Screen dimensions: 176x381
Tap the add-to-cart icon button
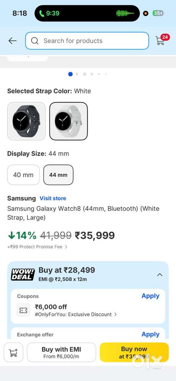[x=13, y=352]
